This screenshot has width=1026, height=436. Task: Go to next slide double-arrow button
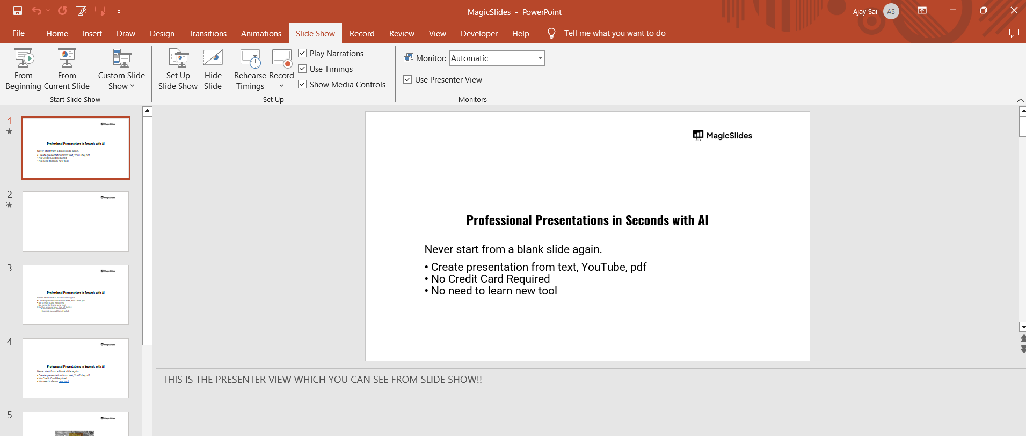tap(1023, 350)
